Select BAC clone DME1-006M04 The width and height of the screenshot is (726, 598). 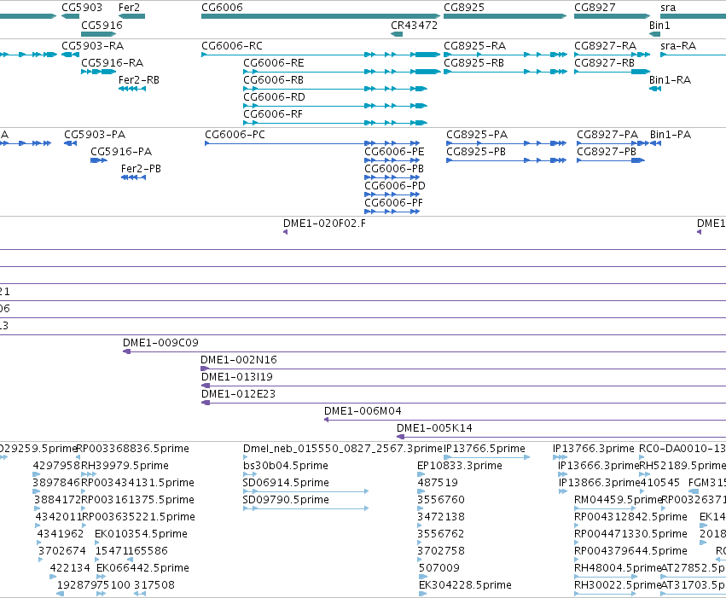(525, 420)
